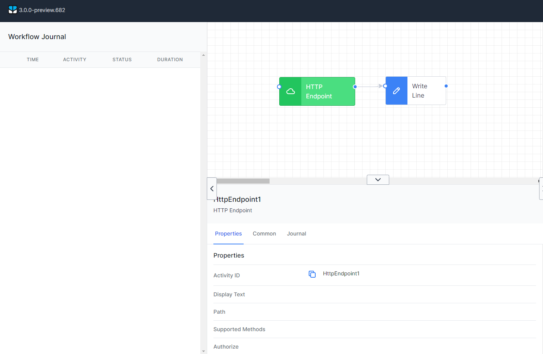Open the HTTP Endpoint type link
Screen dimensions: 543x354
(233, 210)
